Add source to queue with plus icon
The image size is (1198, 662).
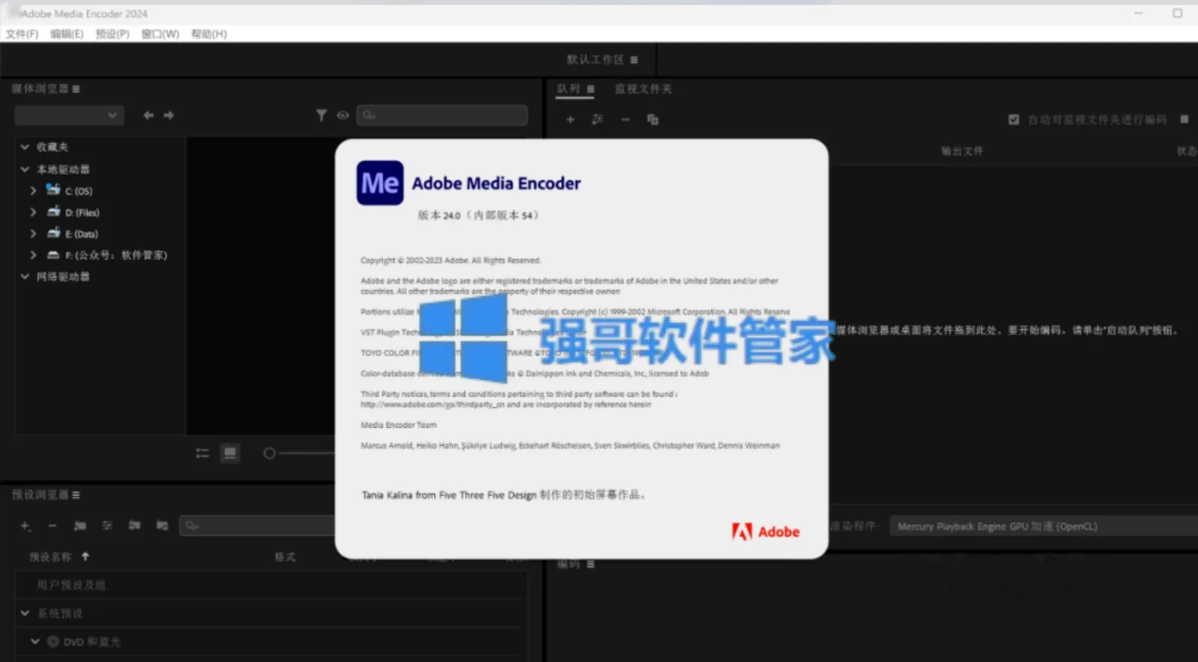coord(570,120)
